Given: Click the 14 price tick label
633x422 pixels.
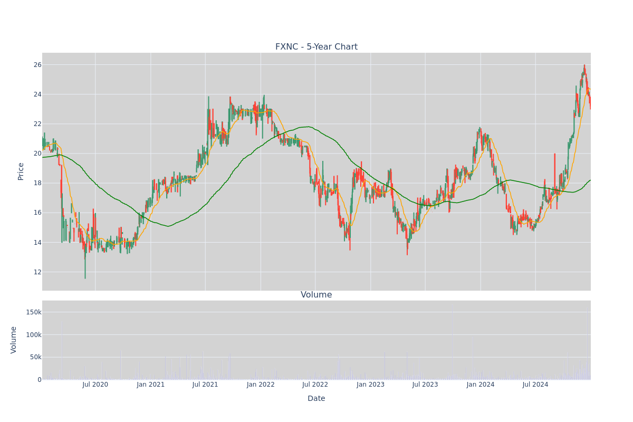Looking at the screenshot, I should pos(37,243).
